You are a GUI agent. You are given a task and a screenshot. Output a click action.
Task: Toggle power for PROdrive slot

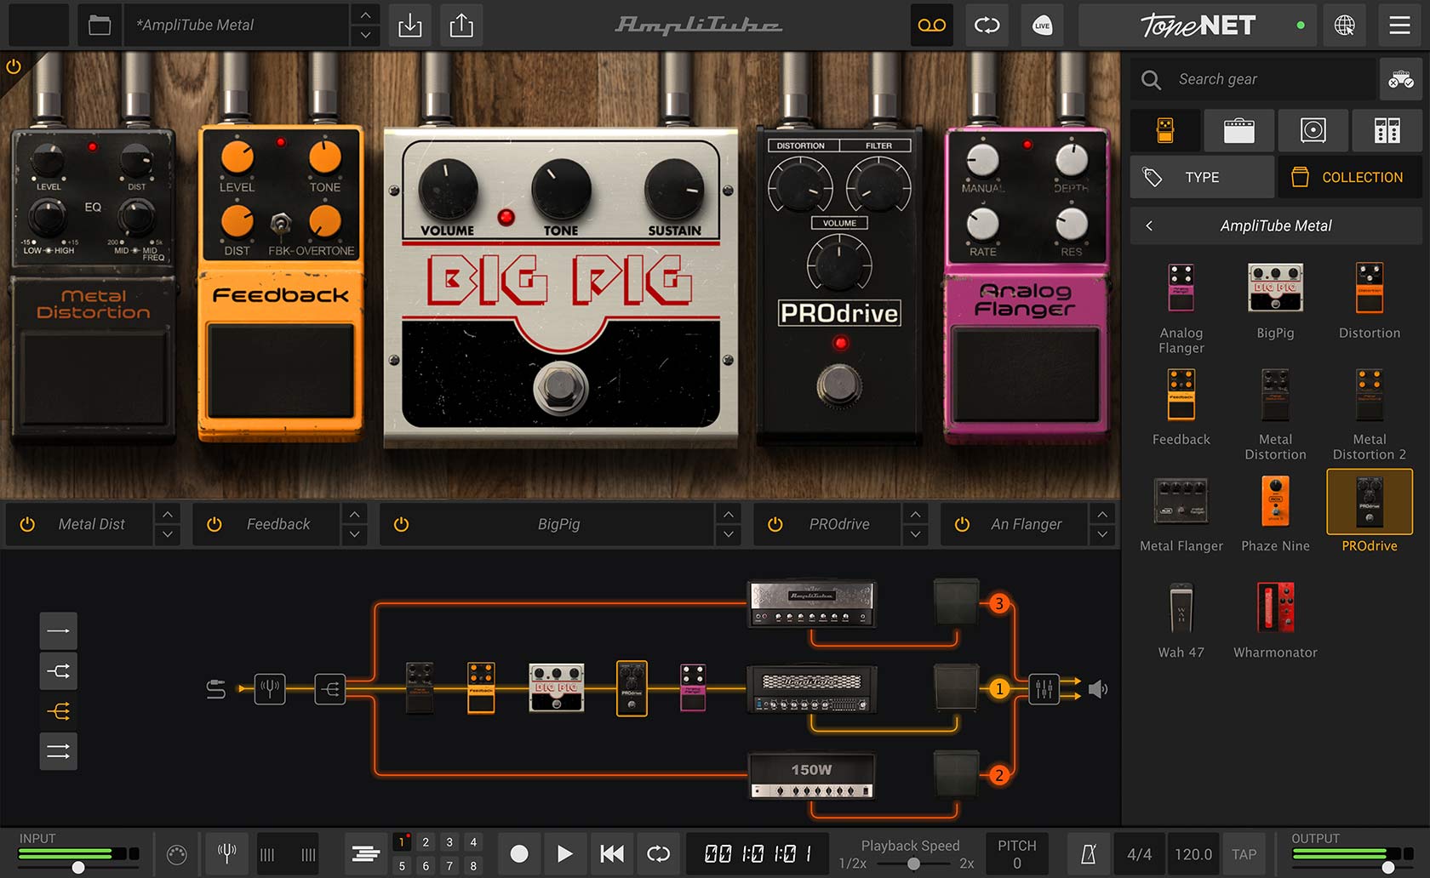tap(775, 524)
